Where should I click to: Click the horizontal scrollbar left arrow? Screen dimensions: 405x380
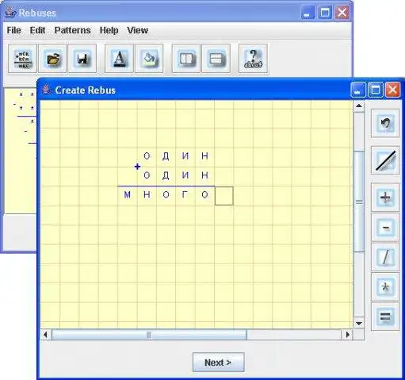45,335
